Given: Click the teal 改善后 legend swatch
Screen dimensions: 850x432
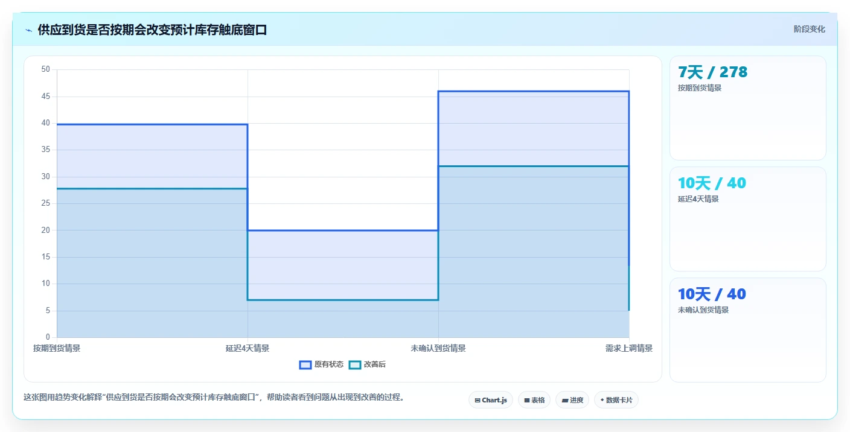Looking at the screenshot, I should [355, 364].
